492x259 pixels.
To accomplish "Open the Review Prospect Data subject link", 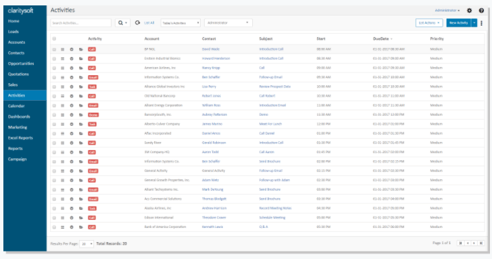I will pyautogui.click(x=275, y=87).
